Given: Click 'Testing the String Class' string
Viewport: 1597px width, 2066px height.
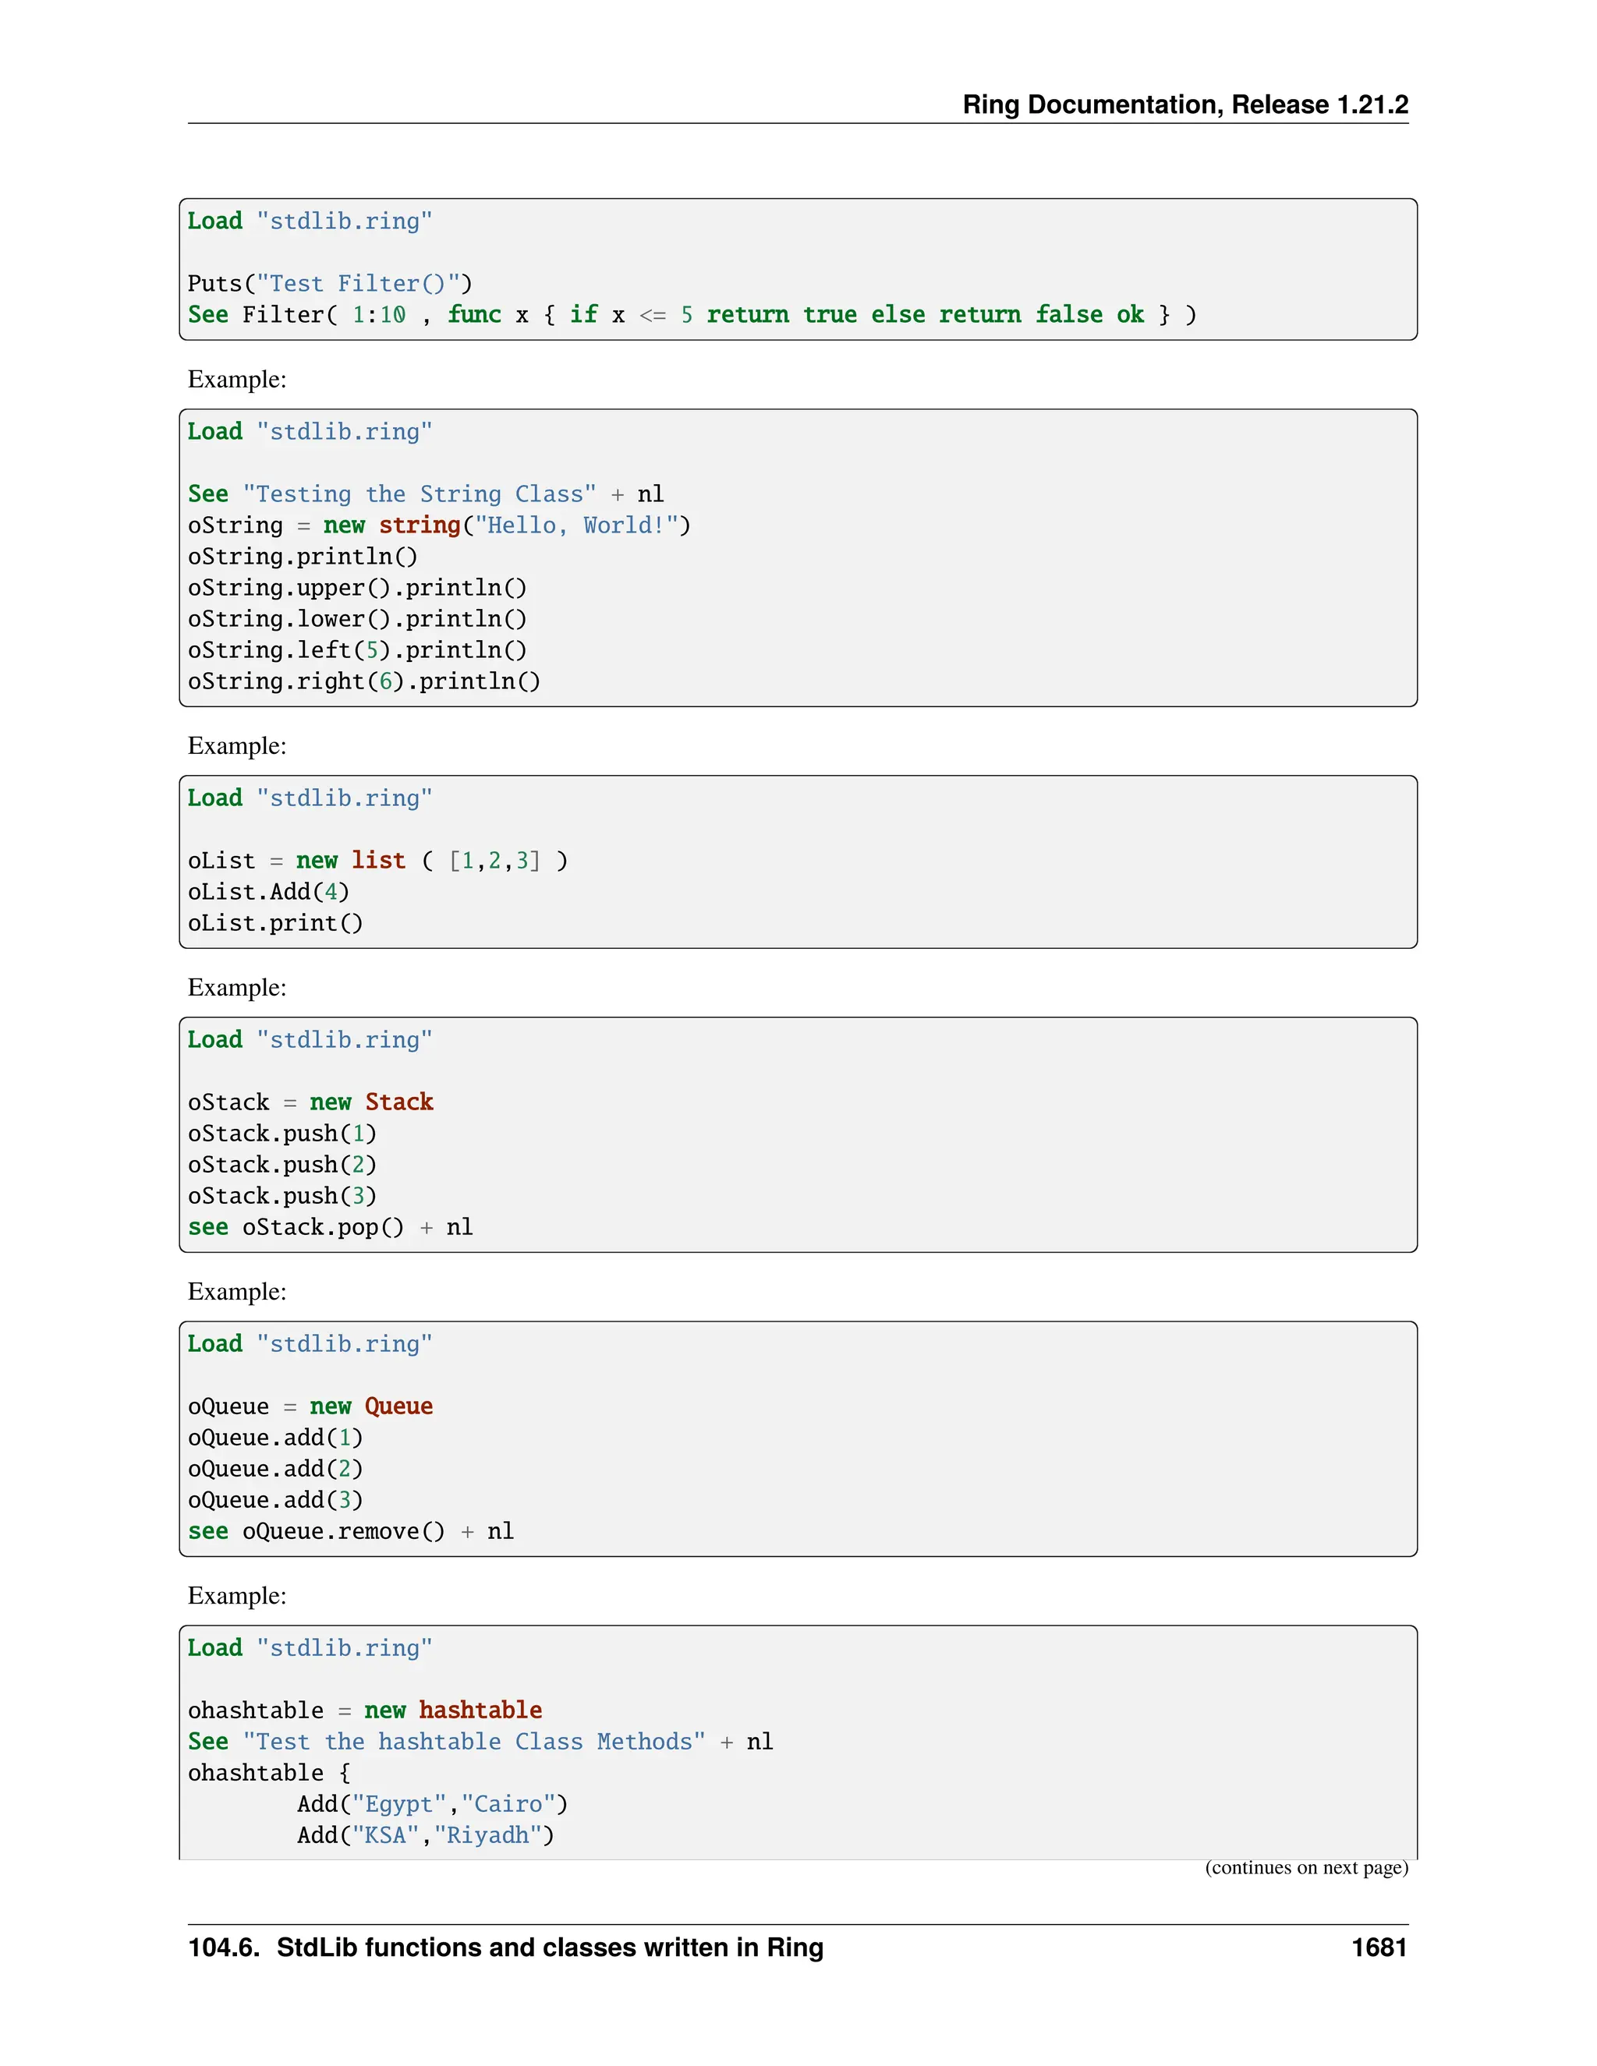Looking at the screenshot, I should point(419,494).
